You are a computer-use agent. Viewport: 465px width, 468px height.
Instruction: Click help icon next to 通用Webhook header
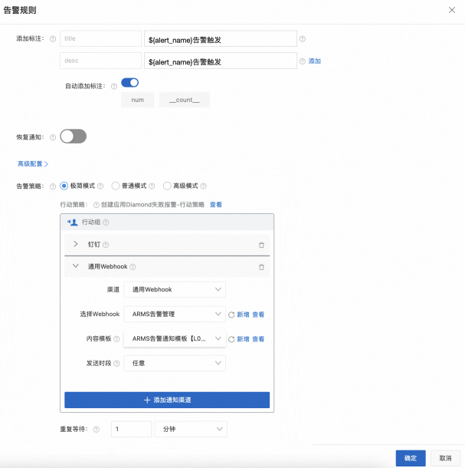(x=133, y=266)
